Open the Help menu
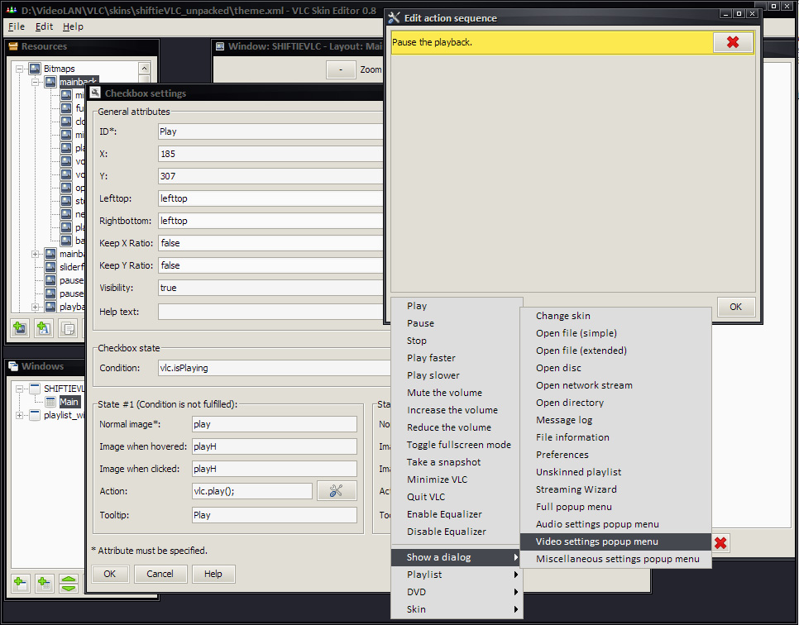 (73, 26)
